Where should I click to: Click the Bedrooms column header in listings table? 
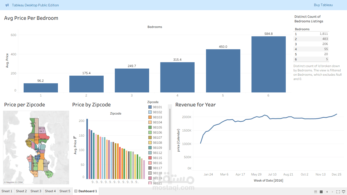coord(302,29)
